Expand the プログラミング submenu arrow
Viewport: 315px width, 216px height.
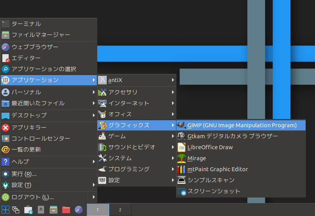point(173,169)
